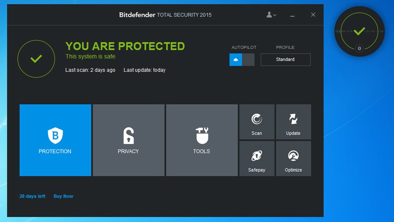Click the 28 days left link
This screenshot has height=222, width=394.
tap(33, 196)
